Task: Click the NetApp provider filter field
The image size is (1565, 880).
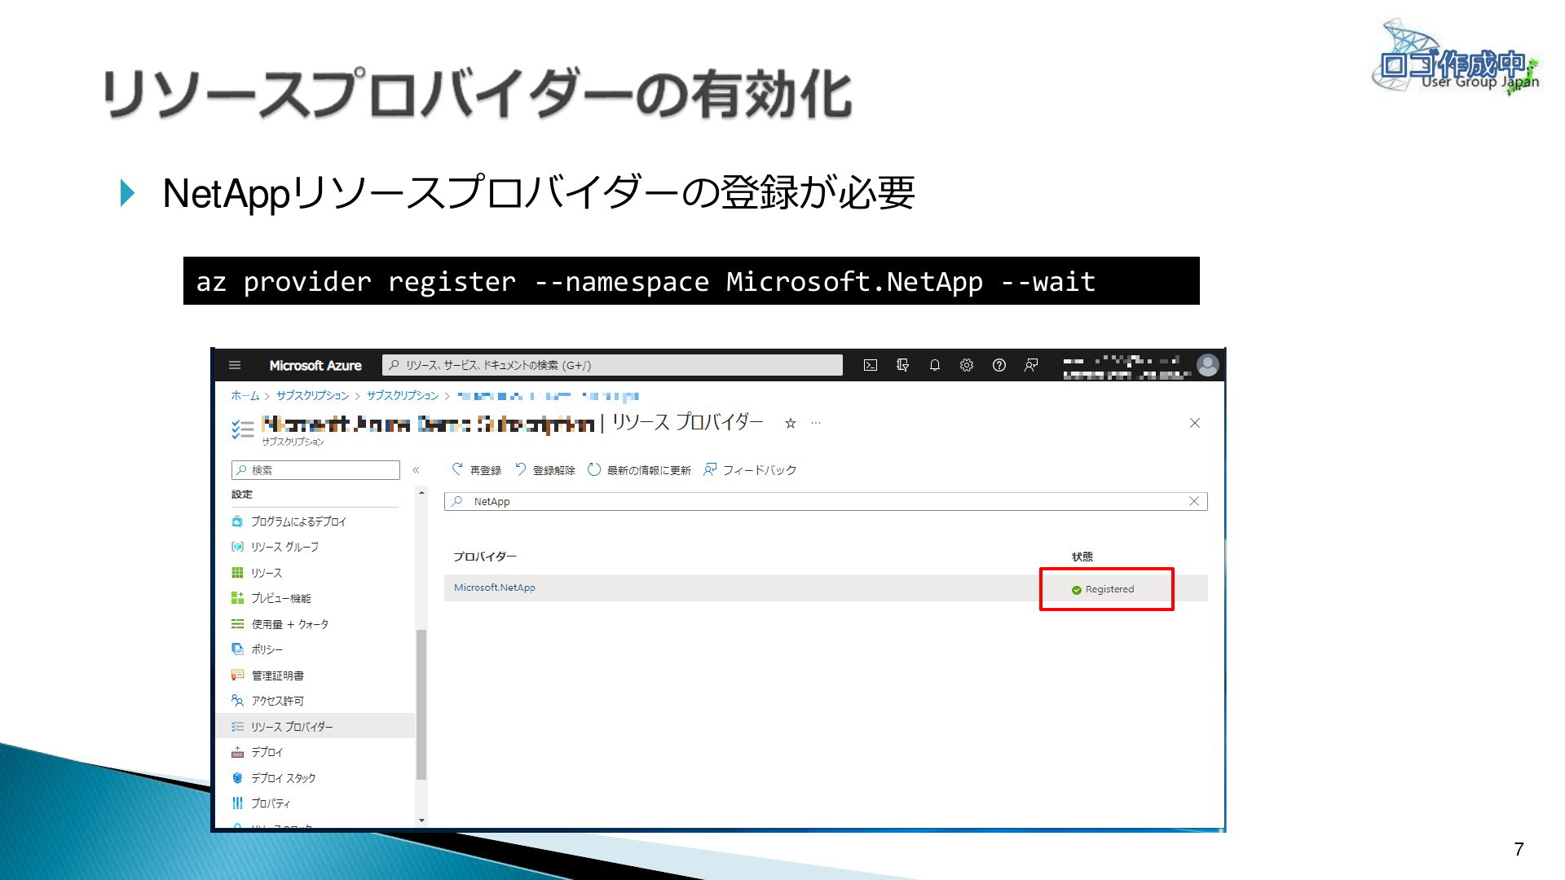Action: [x=826, y=501]
